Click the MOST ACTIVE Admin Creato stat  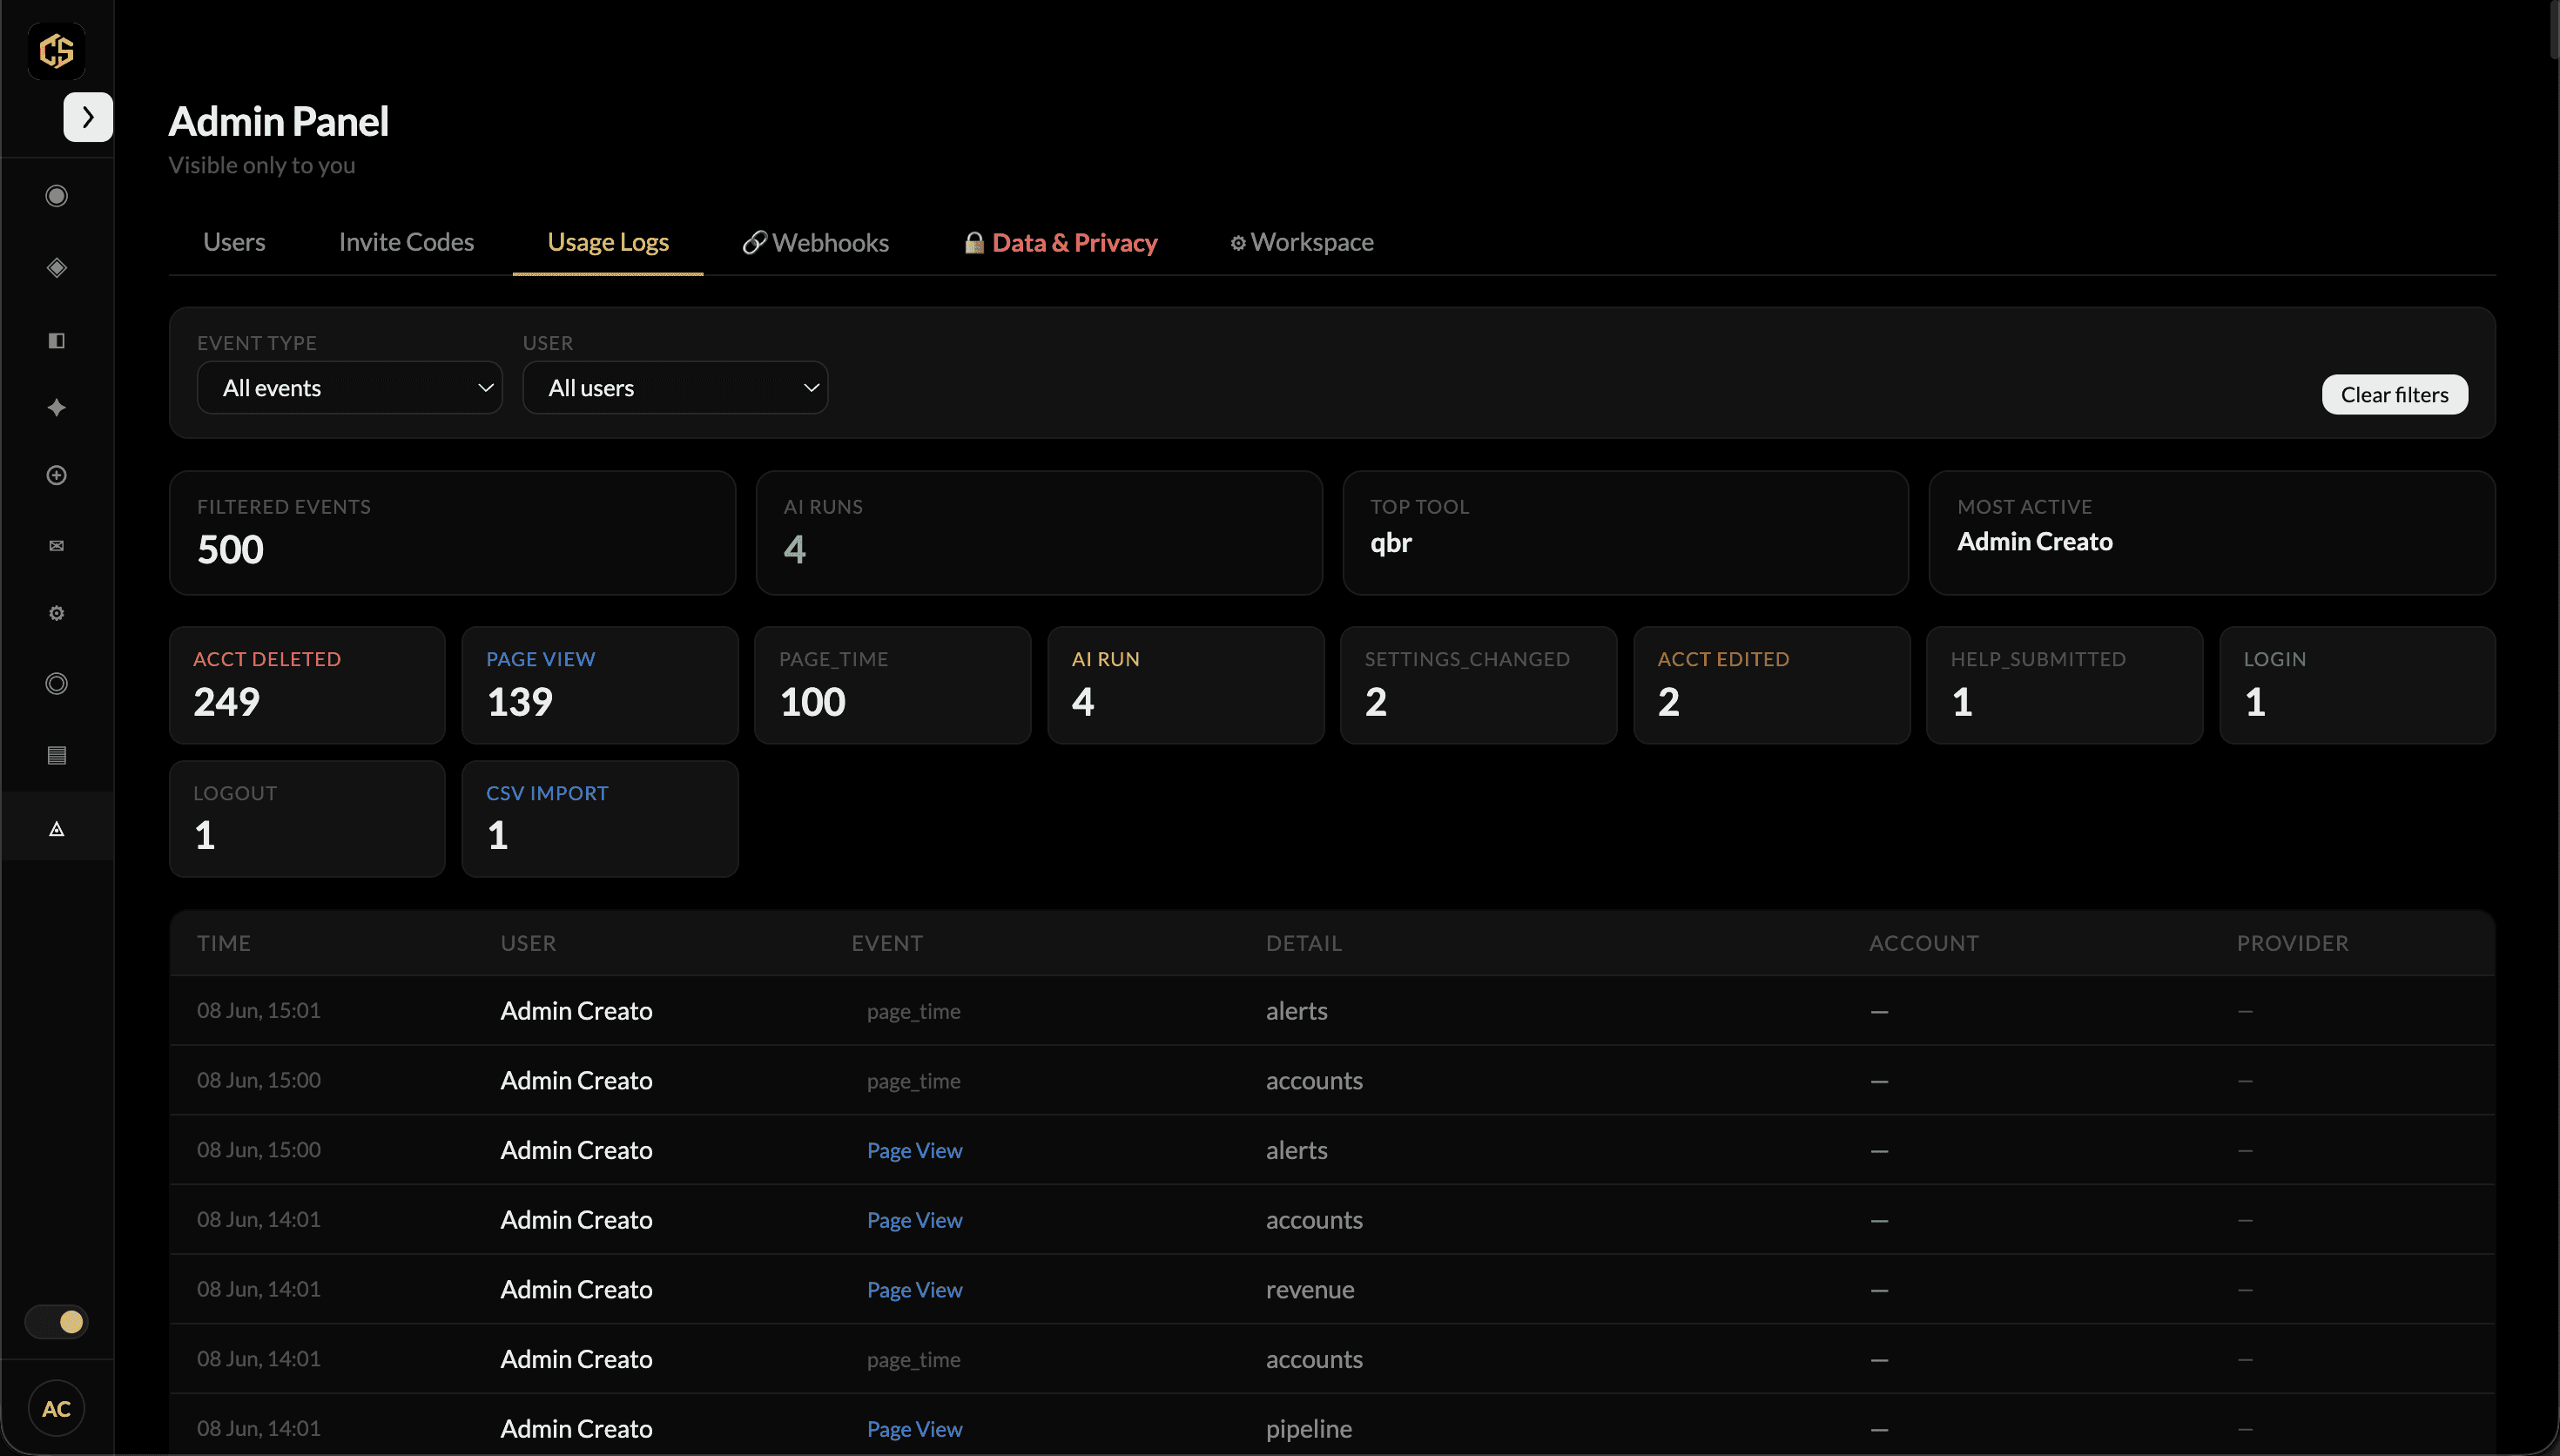pos(2212,533)
